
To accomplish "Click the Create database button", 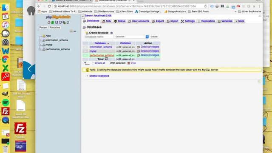I will pyautogui.click(x=154, y=37).
